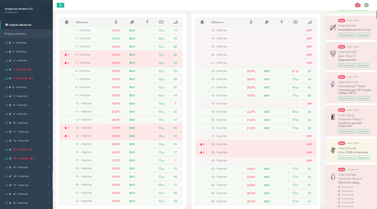Click water drop icon in leak notification
Image resolution: width=377 pixels, height=209 pixels.
click(333, 177)
